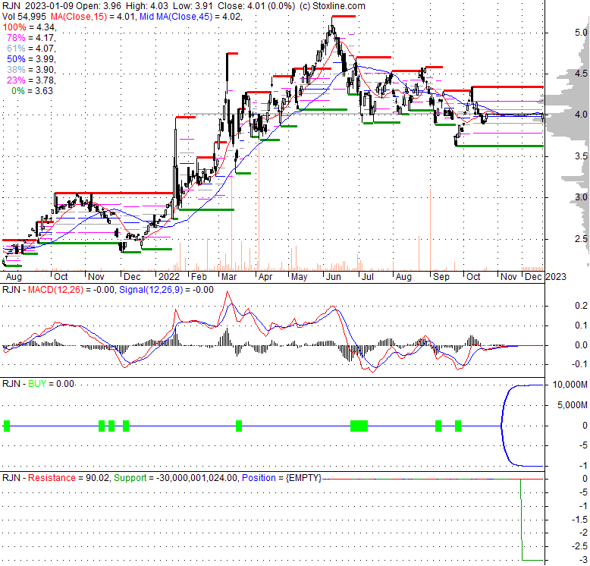The height and width of the screenshot is (566, 590).
Task: Select the '23% = 3.78' level text
Action: click(x=31, y=80)
